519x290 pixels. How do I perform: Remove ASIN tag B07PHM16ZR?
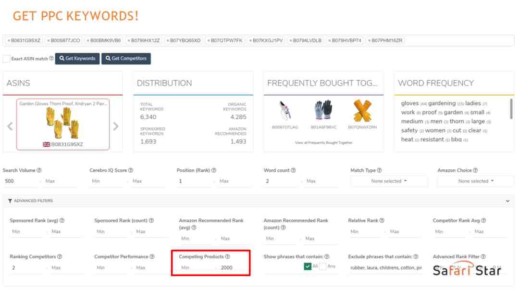click(370, 41)
